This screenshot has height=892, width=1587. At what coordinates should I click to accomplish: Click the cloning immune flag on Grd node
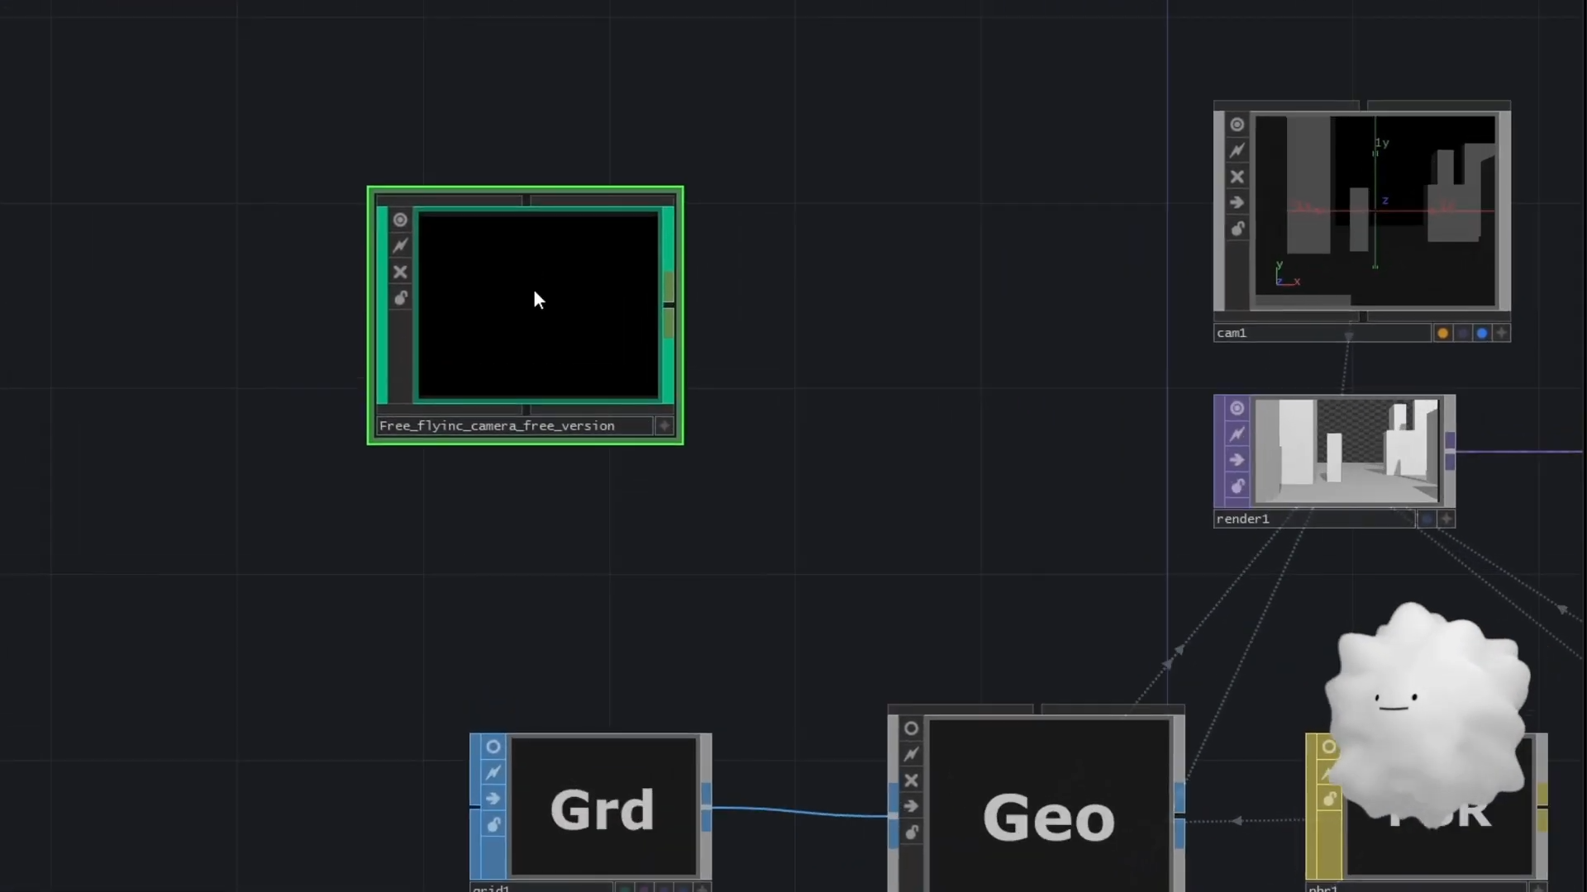pos(493,772)
